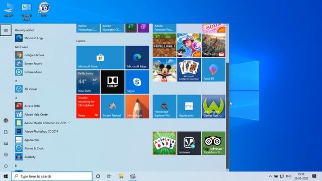Select the This PC desktop icon
322x181 pixels.
(x=9, y=10)
